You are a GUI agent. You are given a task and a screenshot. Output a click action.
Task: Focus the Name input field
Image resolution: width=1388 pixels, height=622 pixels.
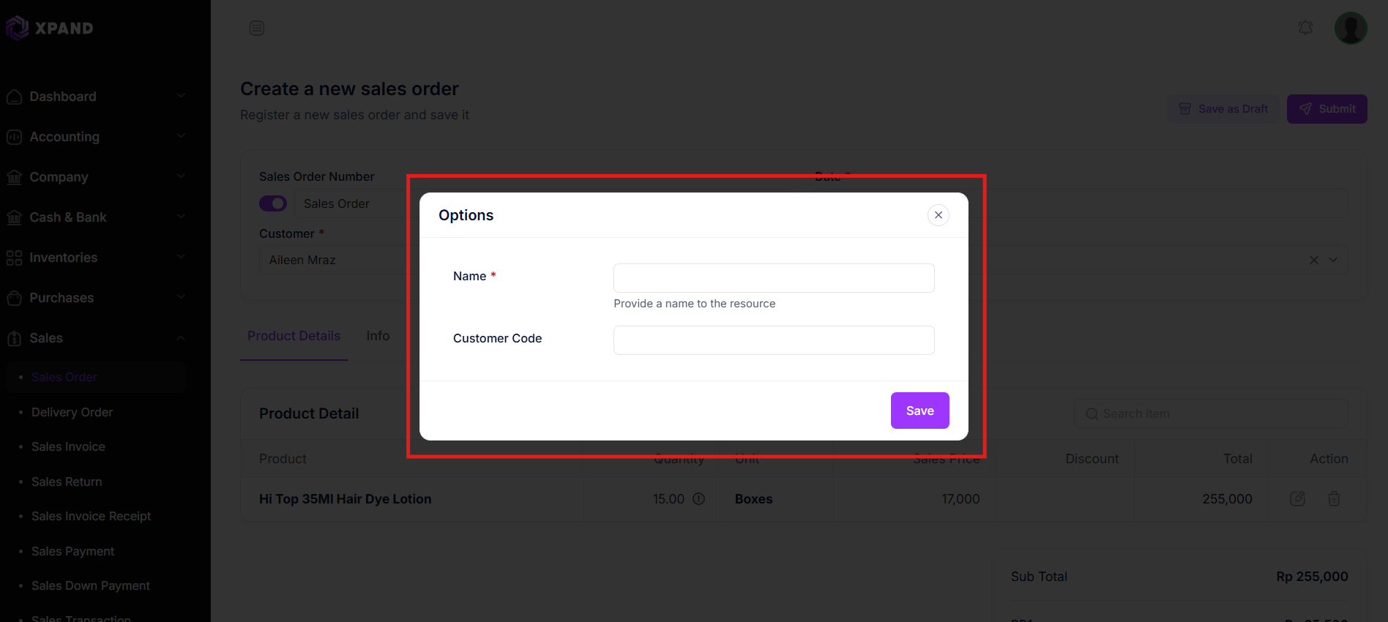[774, 278]
